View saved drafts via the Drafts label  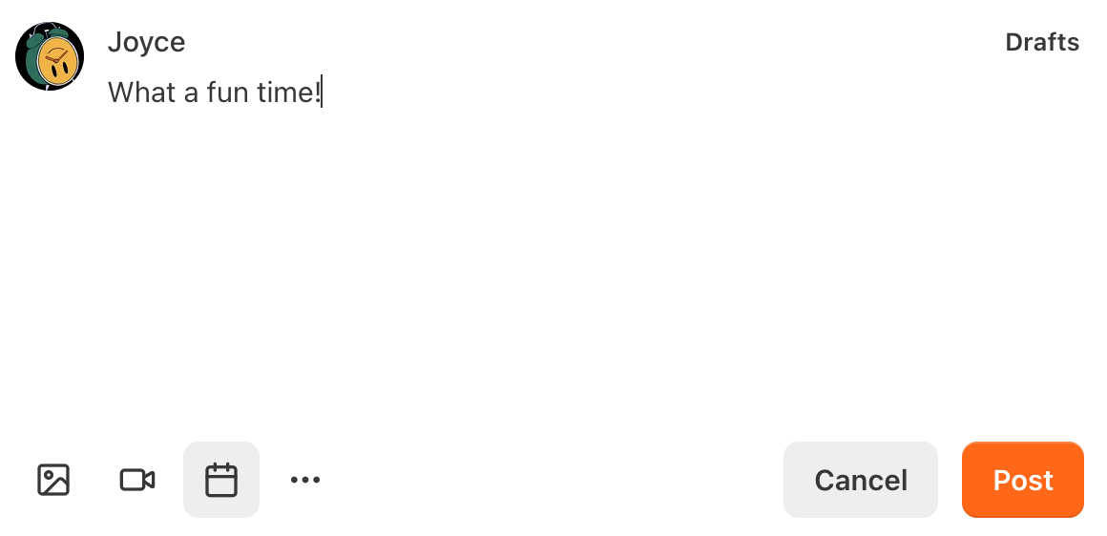click(x=1042, y=42)
